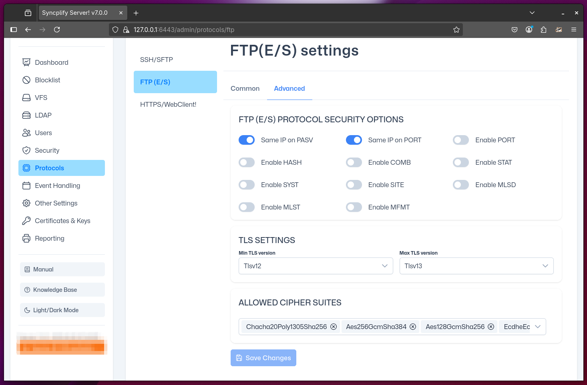This screenshot has width=587, height=385.
Task: Select the Security shield icon
Action: 26,150
